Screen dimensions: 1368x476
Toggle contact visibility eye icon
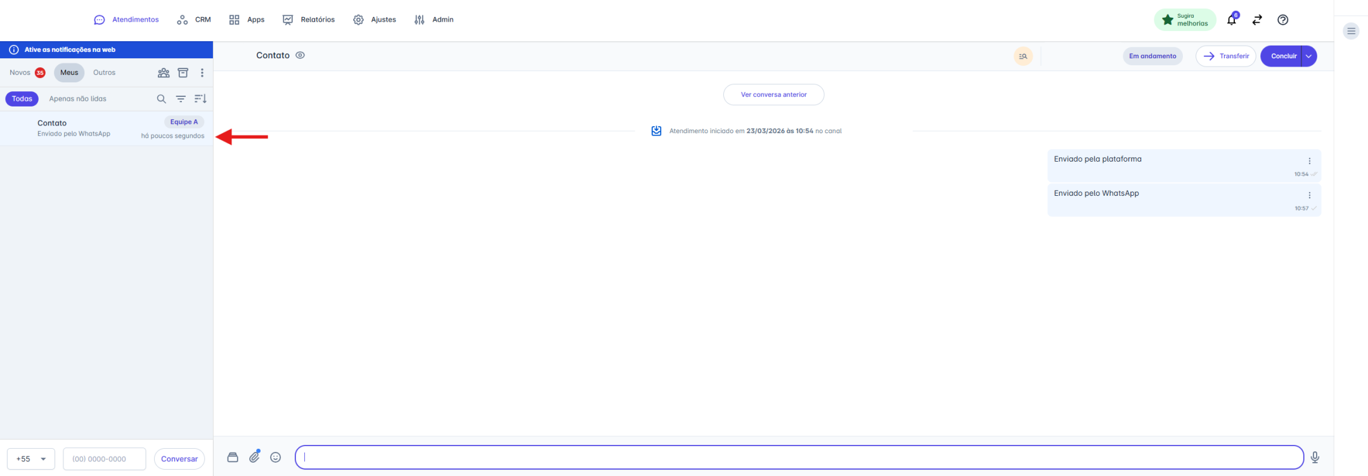click(300, 55)
